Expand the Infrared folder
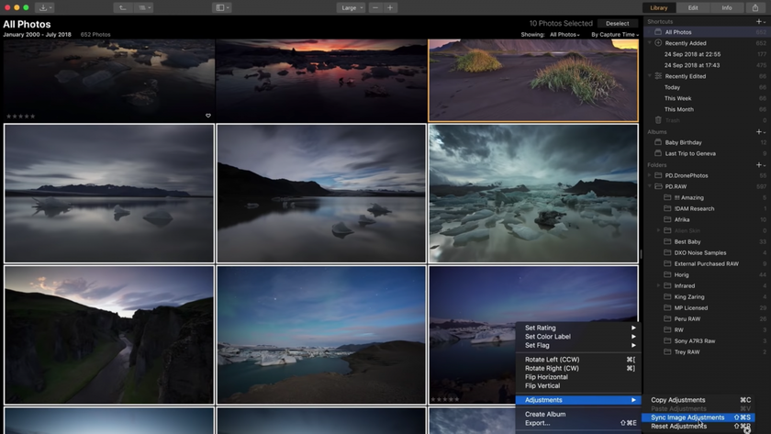Viewport: 771px width, 434px height. pos(658,285)
